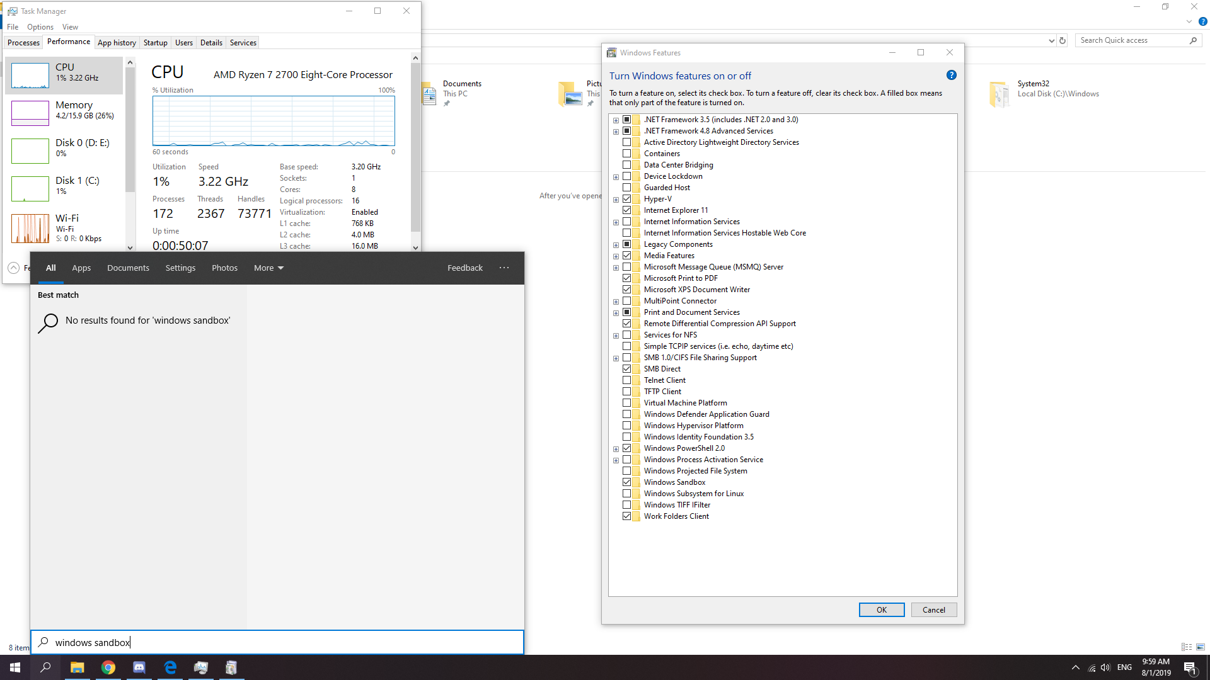This screenshot has height=680, width=1210.
Task: Select Wi-Fi performance item
Action: point(64,228)
